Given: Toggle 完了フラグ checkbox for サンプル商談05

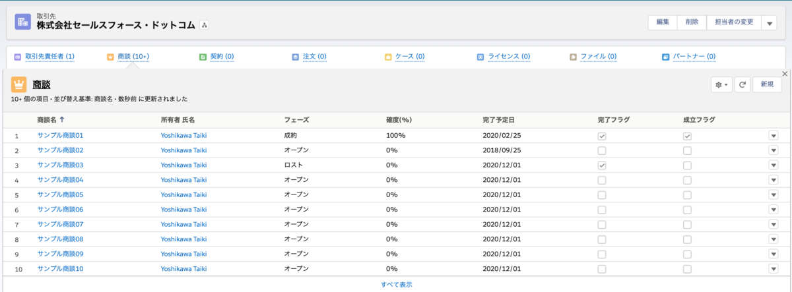Looking at the screenshot, I should pyautogui.click(x=601, y=195).
